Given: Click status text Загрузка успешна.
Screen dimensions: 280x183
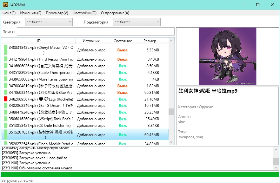Looking at the screenshot, I should pyautogui.click(x=17, y=180).
